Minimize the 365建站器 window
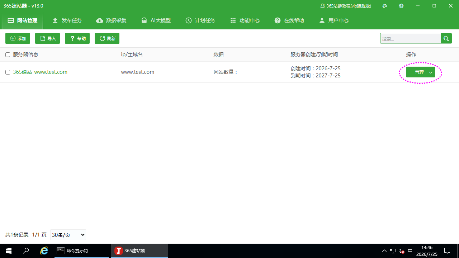Viewport: 459px width, 258px height. click(x=418, y=6)
